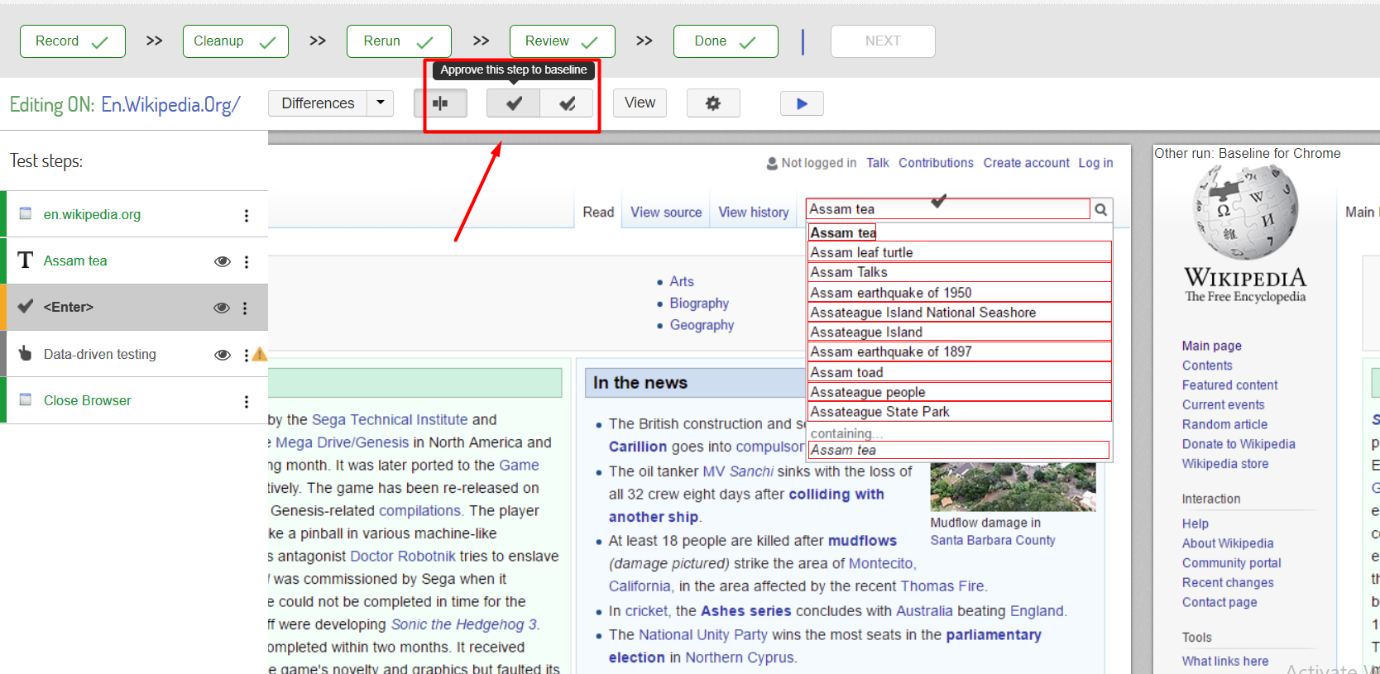The height and width of the screenshot is (674, 1380).
Task: Run test with blue play button
Action: coord(802,103)
